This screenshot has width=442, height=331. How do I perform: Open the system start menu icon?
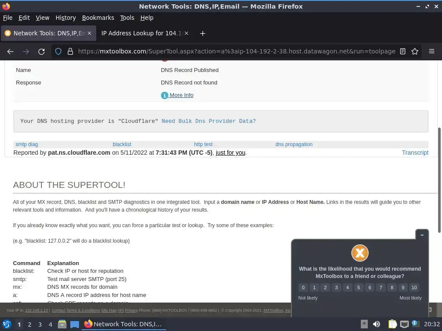pyautogui.click(x=7, y=324)
